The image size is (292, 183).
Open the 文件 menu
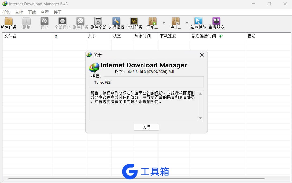(x=19, y=12)
